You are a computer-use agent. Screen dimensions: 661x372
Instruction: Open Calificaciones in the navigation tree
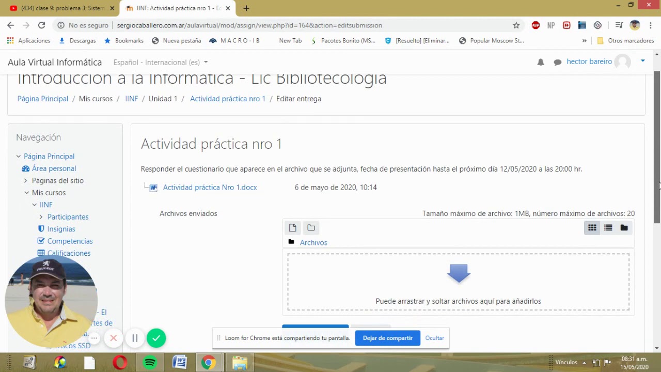click(x=69, y=253)
